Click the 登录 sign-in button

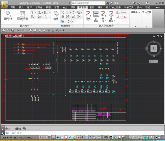(x=114, y=3)
